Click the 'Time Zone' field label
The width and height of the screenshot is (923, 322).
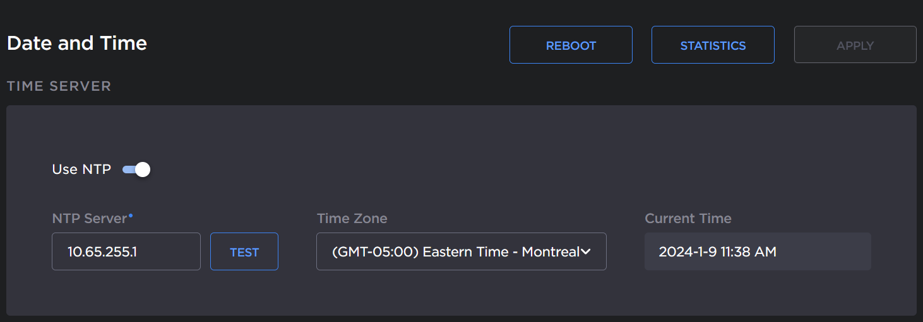(352, 219)
